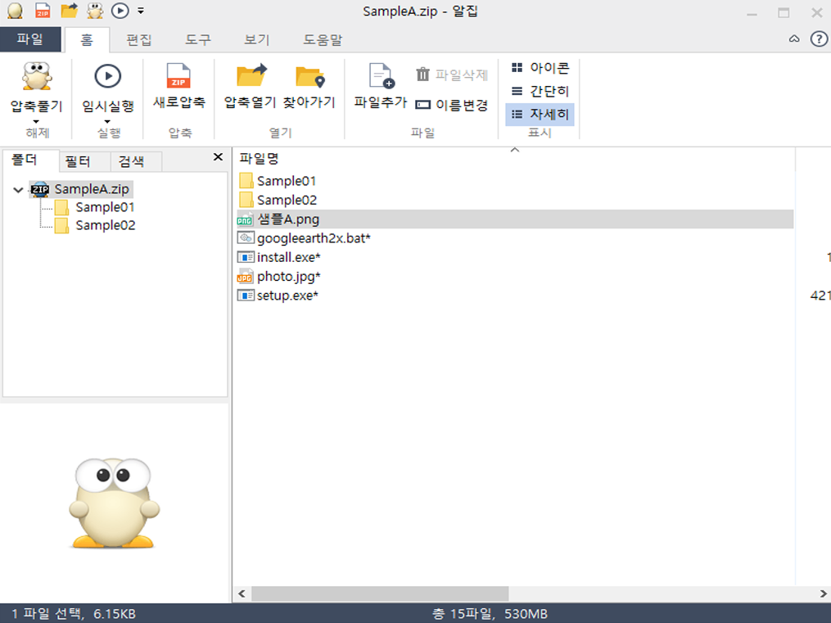Select the photo.jpg* file name
This screenshot has width=831, height=623.
(x=289, y=277)
